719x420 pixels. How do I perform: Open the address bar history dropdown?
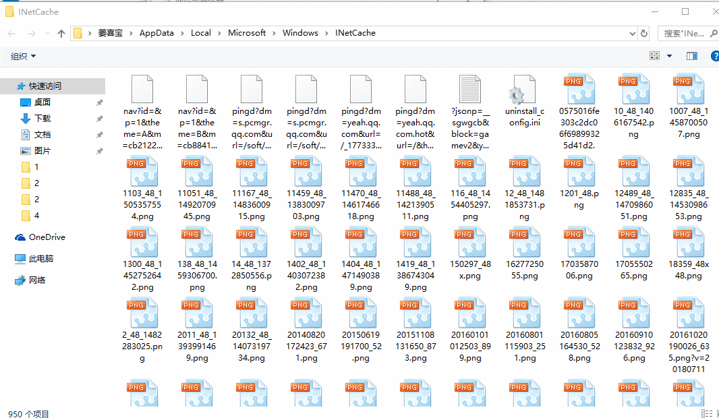(x=631, y=33)
